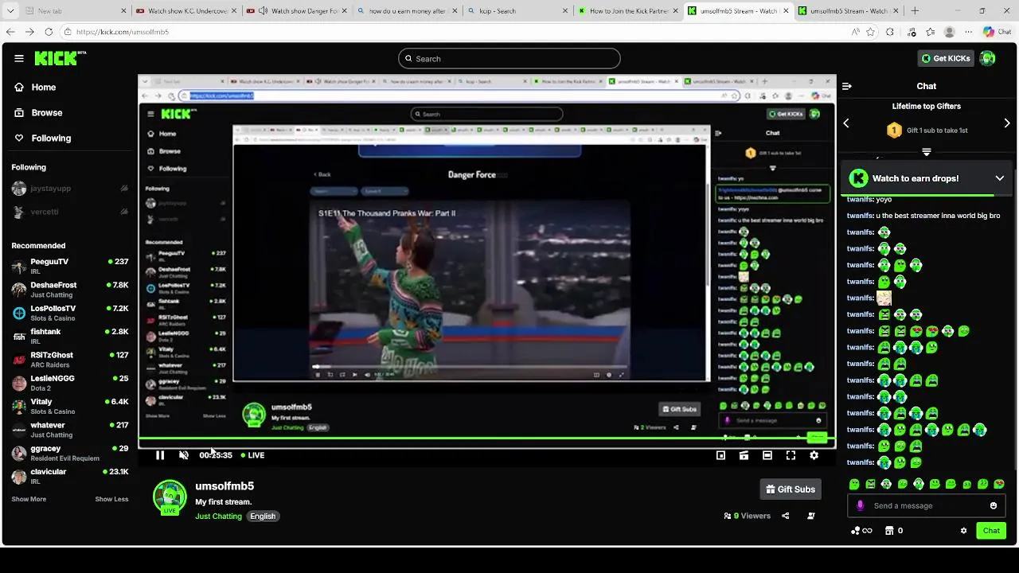Screen dimensions: 1019x573
Task: Jump to LIVE in player
Action: [x=253, y=455]
